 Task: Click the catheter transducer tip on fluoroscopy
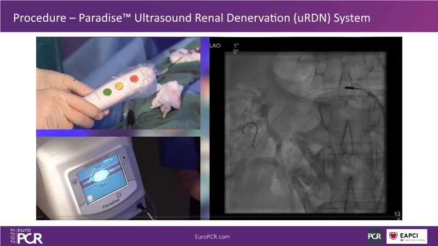pos(349,87)
